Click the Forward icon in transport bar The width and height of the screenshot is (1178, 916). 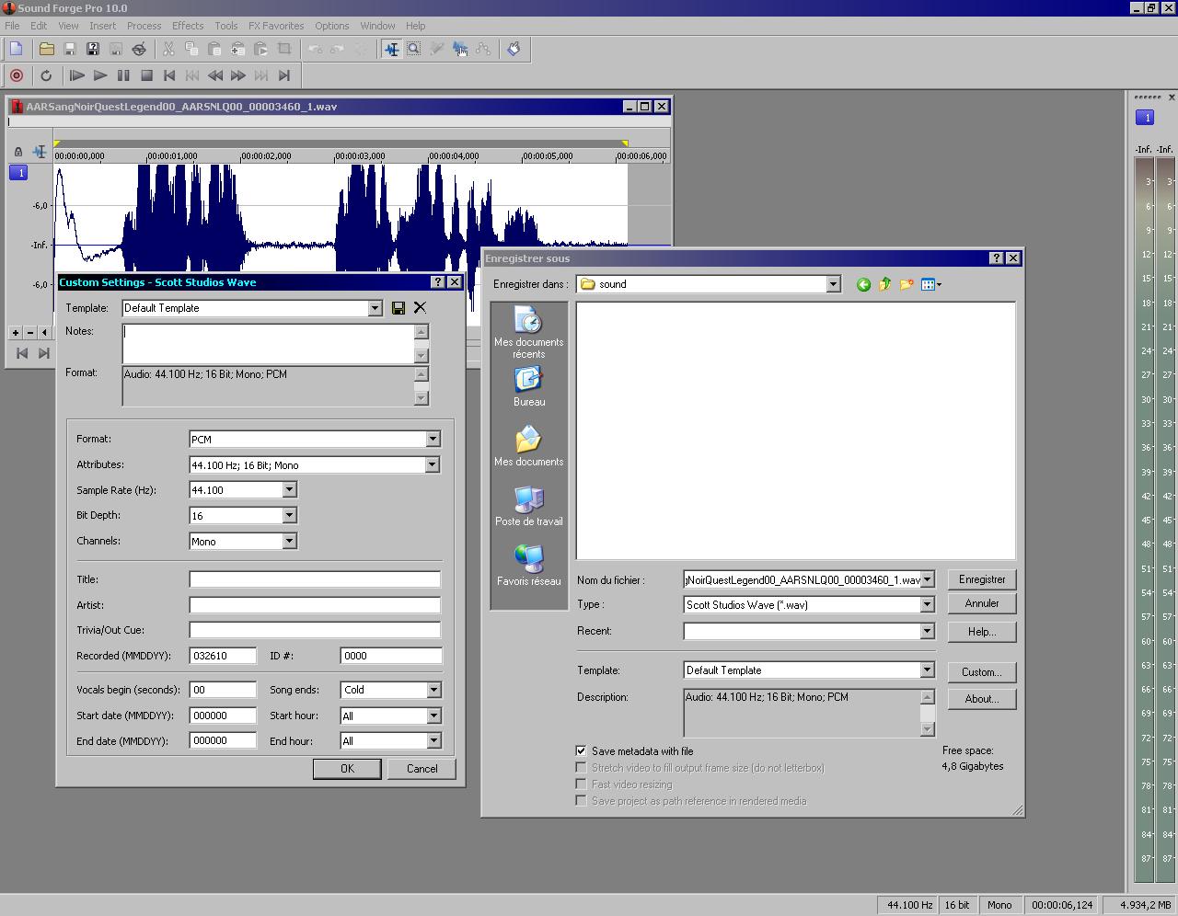point(238,75)
